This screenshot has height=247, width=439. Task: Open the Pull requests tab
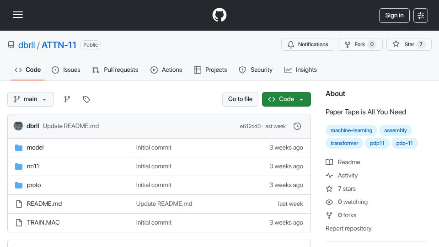[115, 70]
